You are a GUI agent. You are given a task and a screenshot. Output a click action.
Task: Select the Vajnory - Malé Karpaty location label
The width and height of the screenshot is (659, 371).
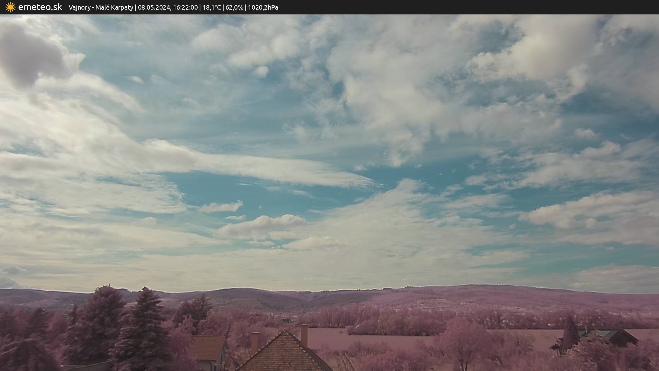tap(101, 8)
